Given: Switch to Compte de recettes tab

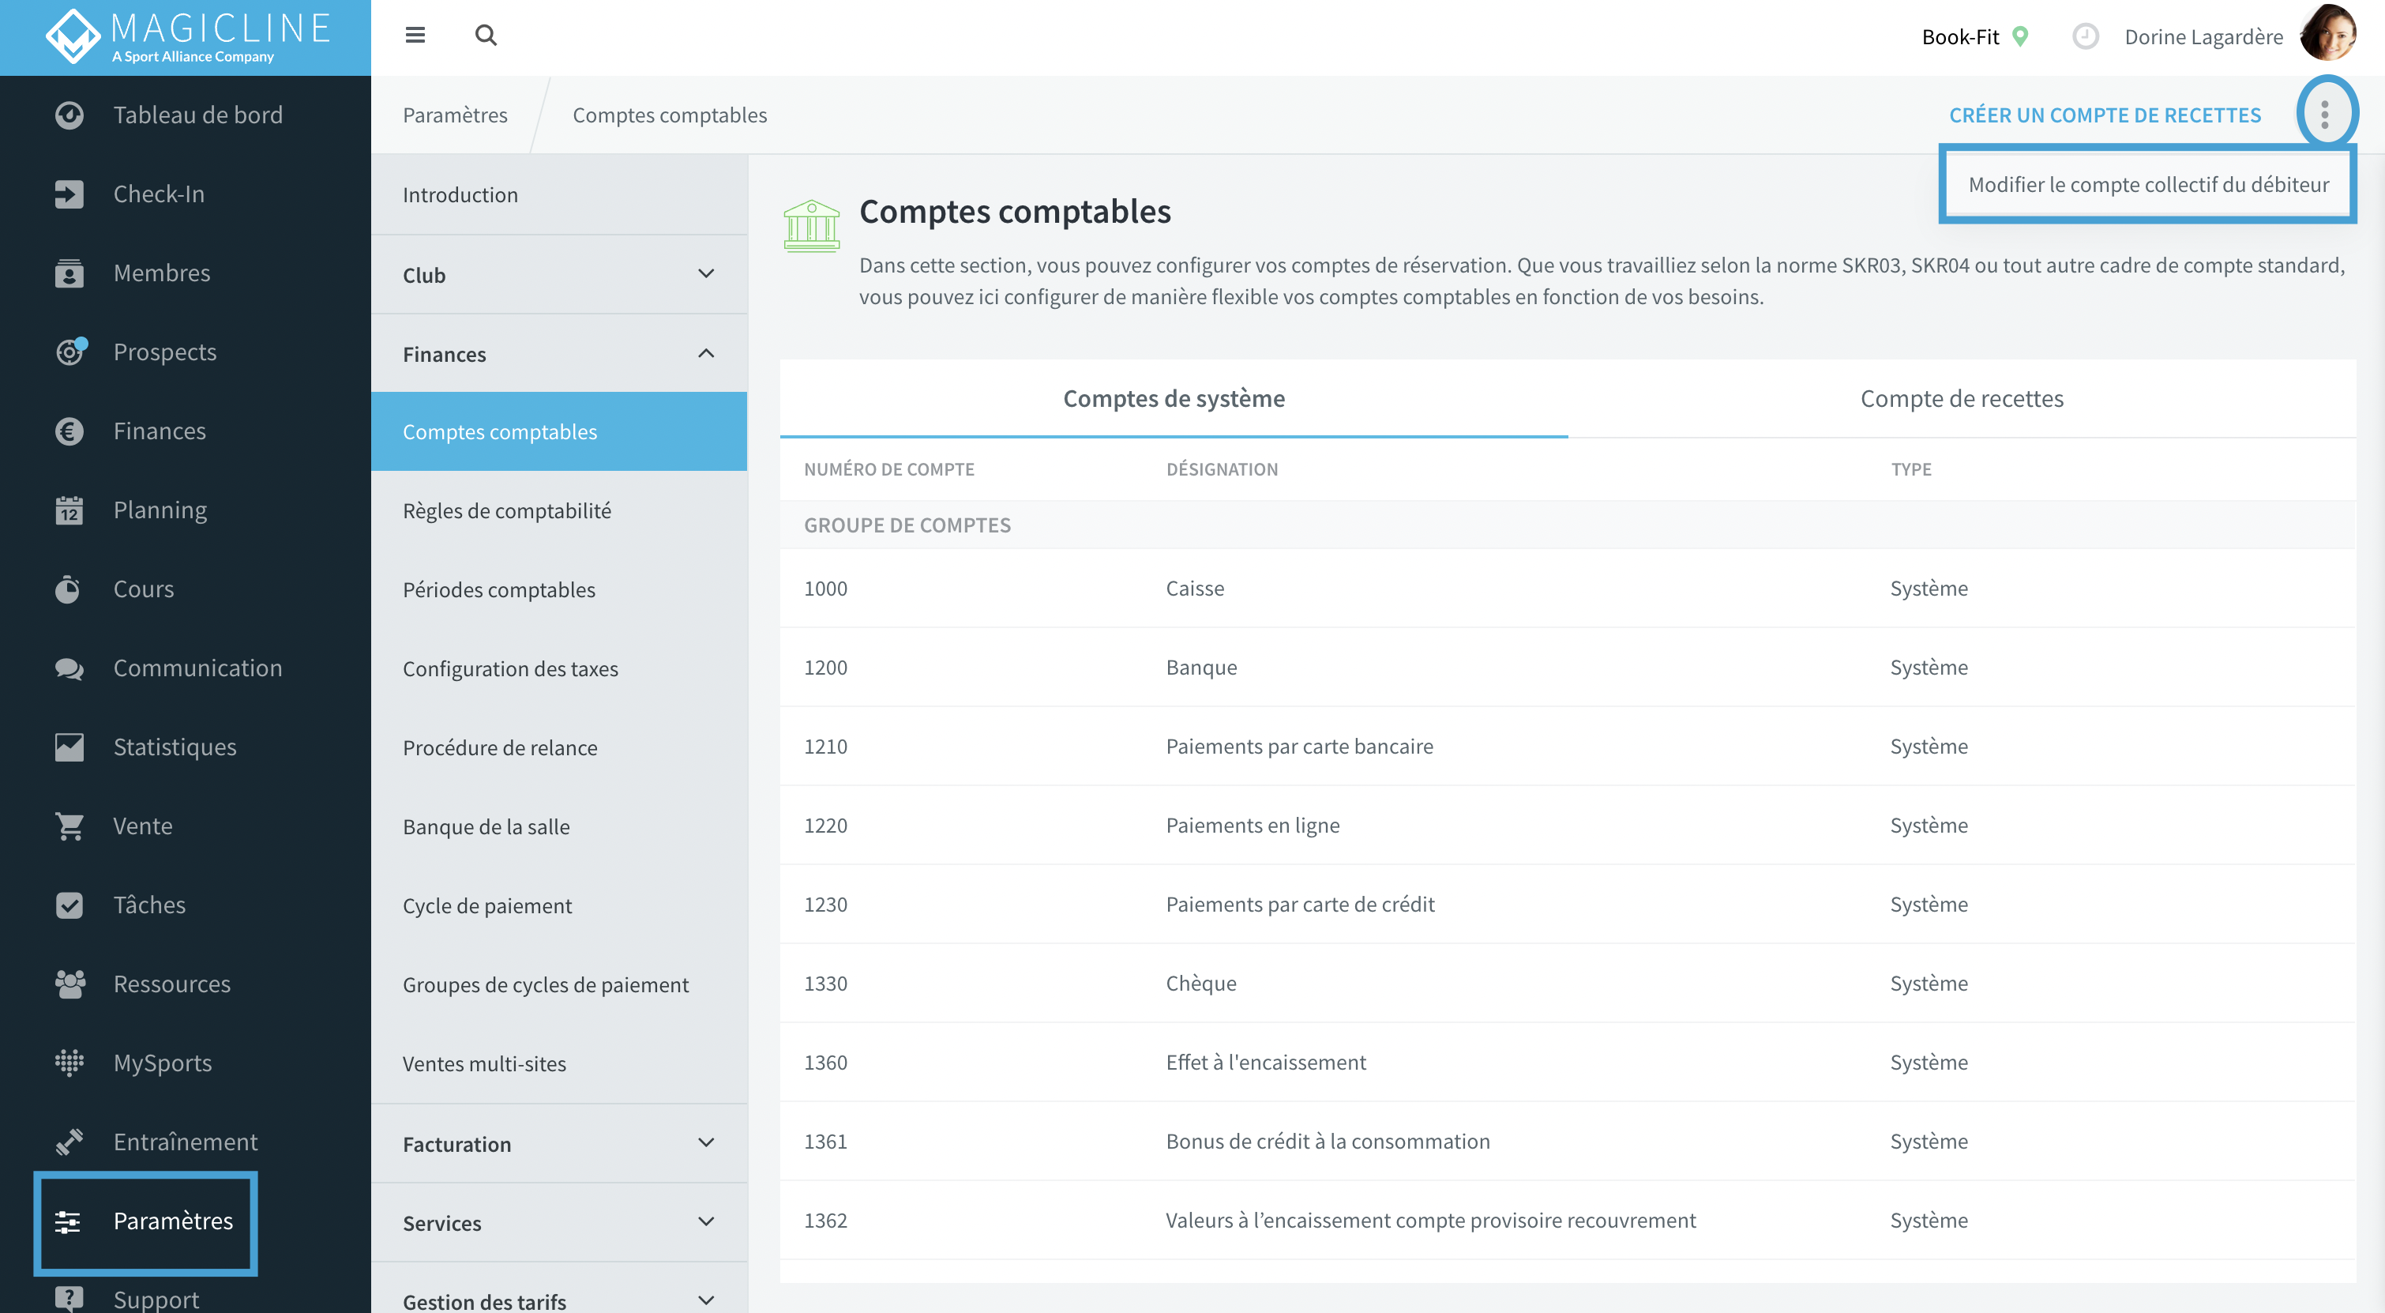Looking at the screenshot, I should pos(1962,398).
